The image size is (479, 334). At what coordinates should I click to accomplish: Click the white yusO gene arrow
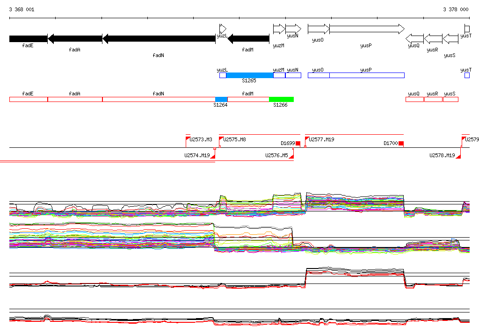[x=319, y=29]
